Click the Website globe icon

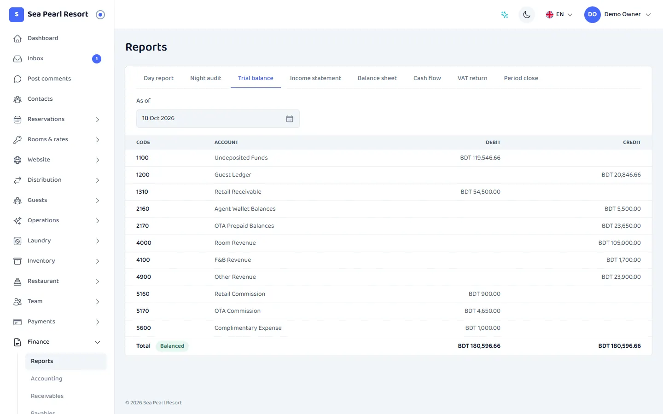click(17, 160)
